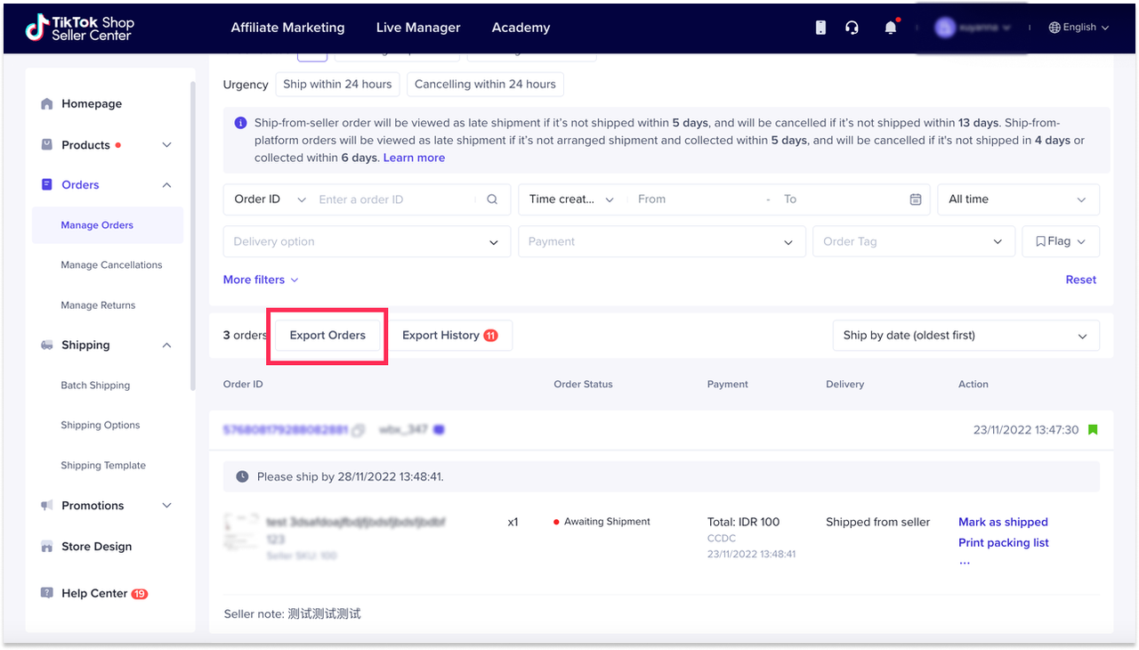
Task: Click the Enter a order ID input field
Action: tap(396, 199)
